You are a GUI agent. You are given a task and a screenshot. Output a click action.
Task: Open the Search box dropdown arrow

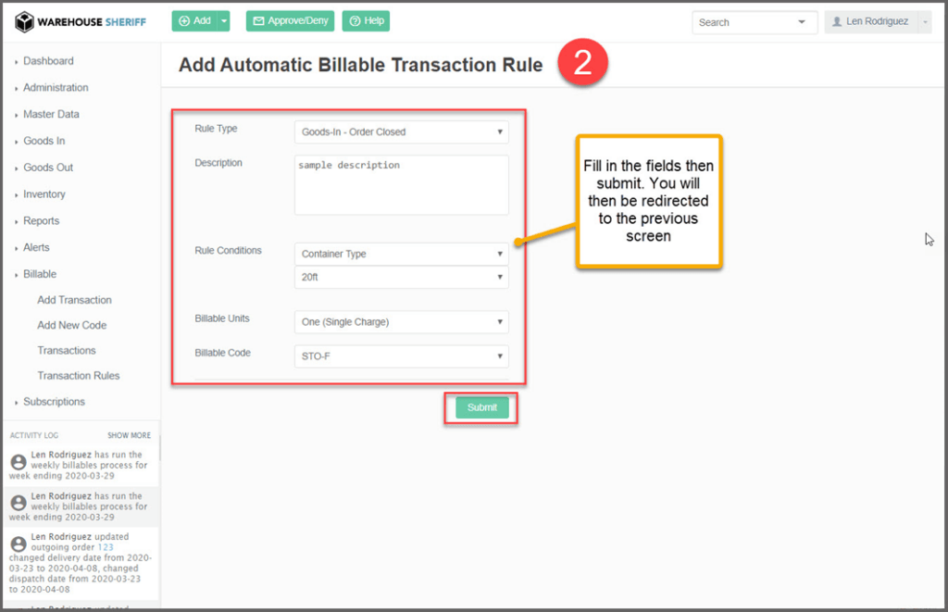tap(801, 22)
